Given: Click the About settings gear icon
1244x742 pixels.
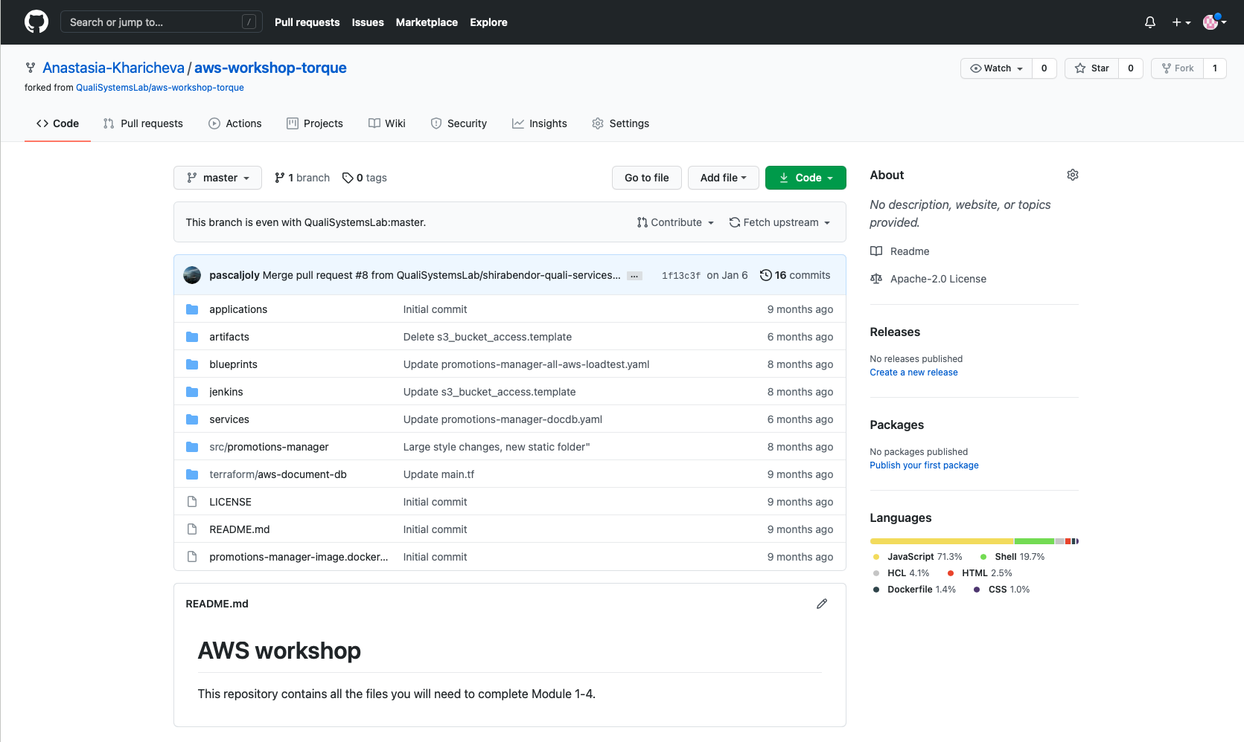Looking at the screenshot, I should (1073, 175).
